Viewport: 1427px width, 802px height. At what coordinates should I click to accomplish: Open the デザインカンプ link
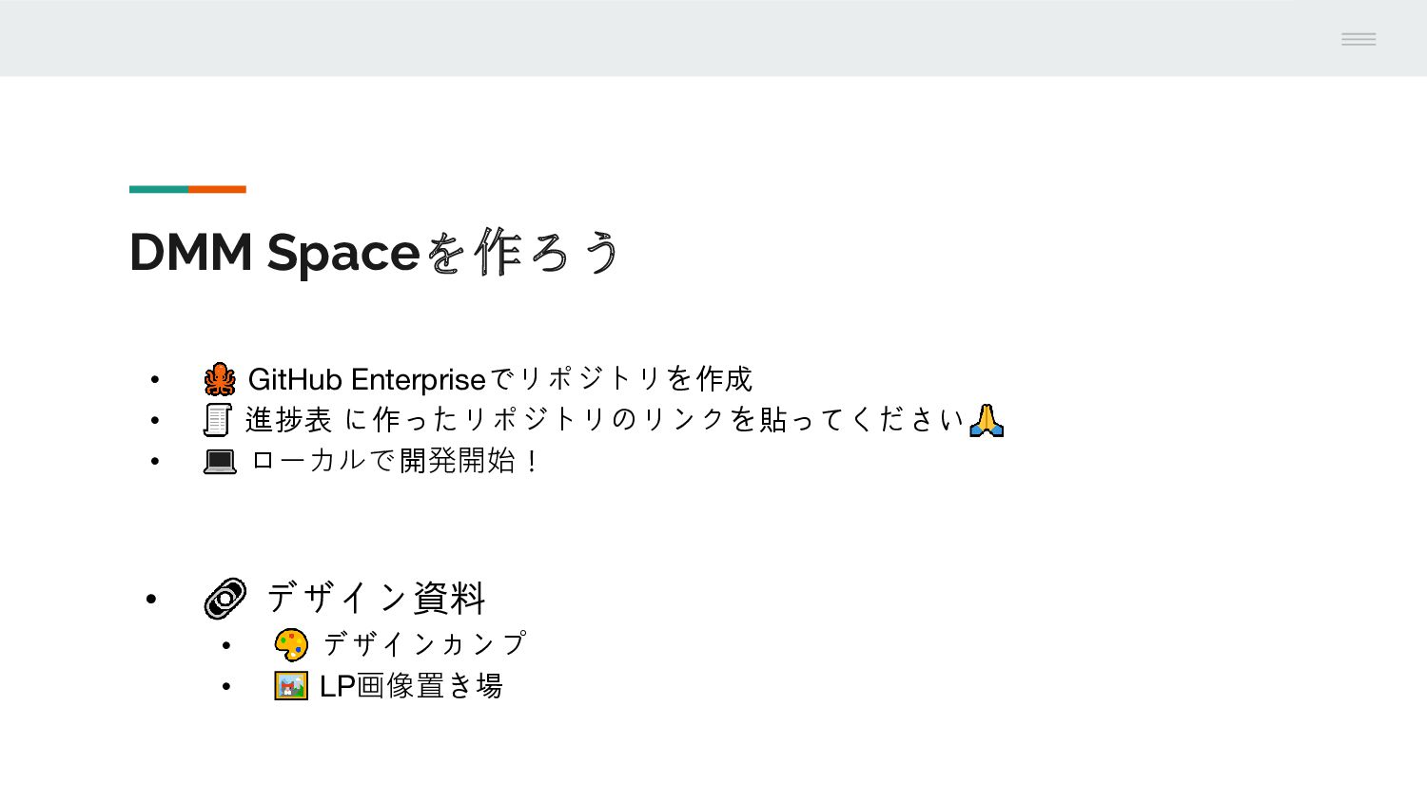click(424, 644)
